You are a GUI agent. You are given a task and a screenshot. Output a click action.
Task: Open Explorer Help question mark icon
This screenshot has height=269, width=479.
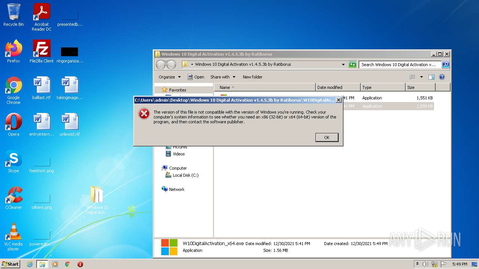[x=442, y=77]
